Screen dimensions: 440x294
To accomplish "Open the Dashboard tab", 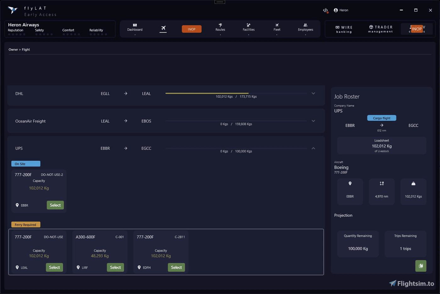I will coord(135,28).
